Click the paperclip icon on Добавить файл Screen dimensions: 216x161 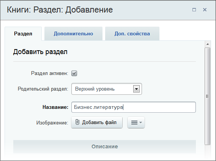point(77,122)
